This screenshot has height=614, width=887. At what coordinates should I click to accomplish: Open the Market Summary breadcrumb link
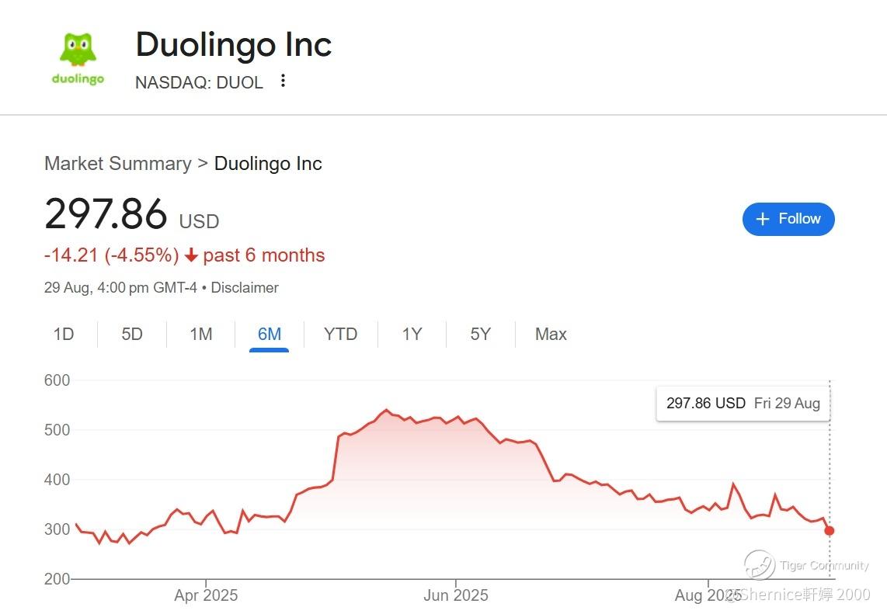pos(117,163)
